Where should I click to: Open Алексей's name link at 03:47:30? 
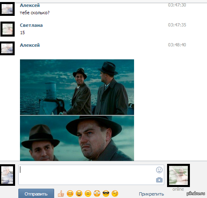(x=30, y=5)
